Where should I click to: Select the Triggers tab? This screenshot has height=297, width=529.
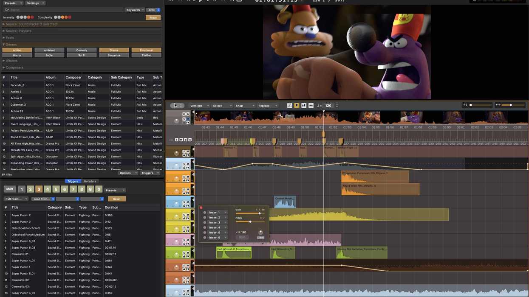[73, 182]
